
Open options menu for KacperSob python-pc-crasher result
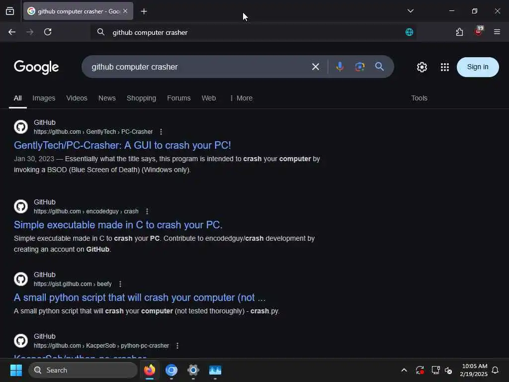pyautogui.click(x=177, y=346)
